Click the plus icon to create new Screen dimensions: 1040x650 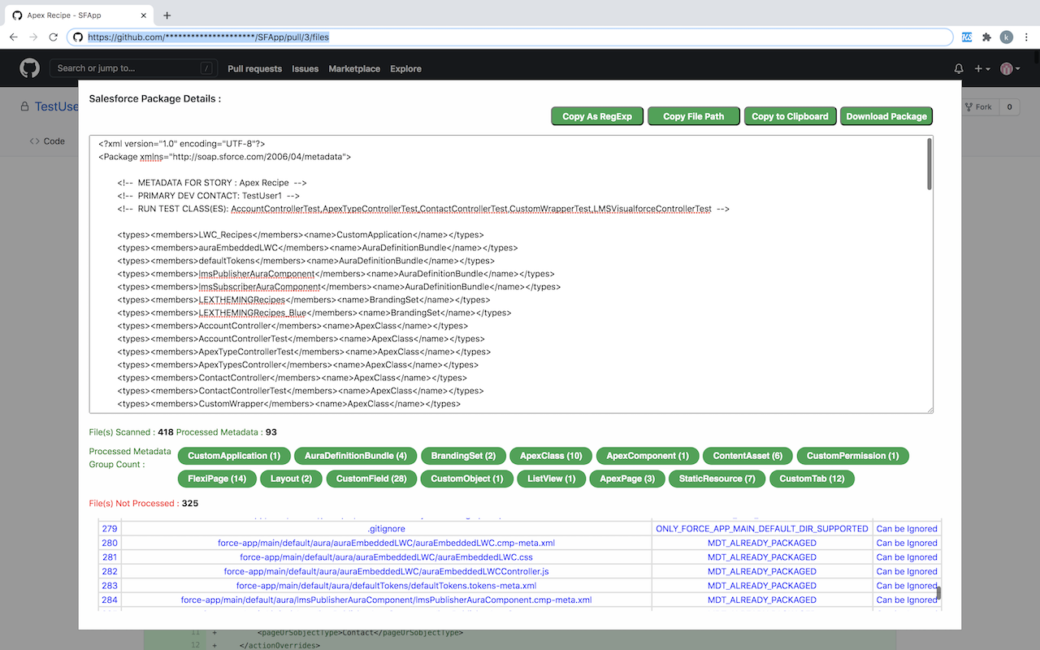(x=979, y=69)
